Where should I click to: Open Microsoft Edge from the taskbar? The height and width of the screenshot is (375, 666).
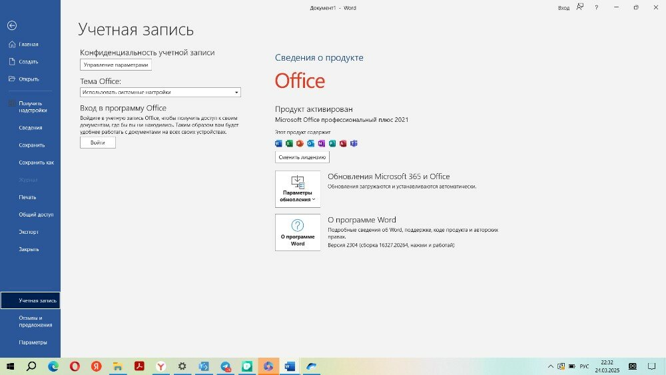pyautogui.click(x=53, y=366)
